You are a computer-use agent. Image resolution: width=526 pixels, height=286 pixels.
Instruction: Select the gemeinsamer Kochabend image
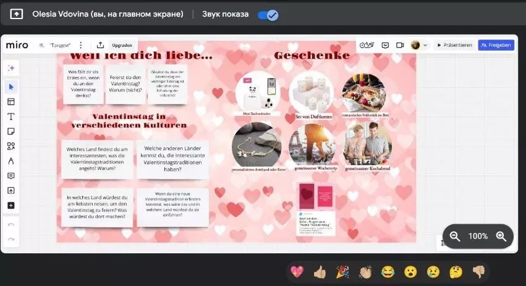tap(368, 144)
